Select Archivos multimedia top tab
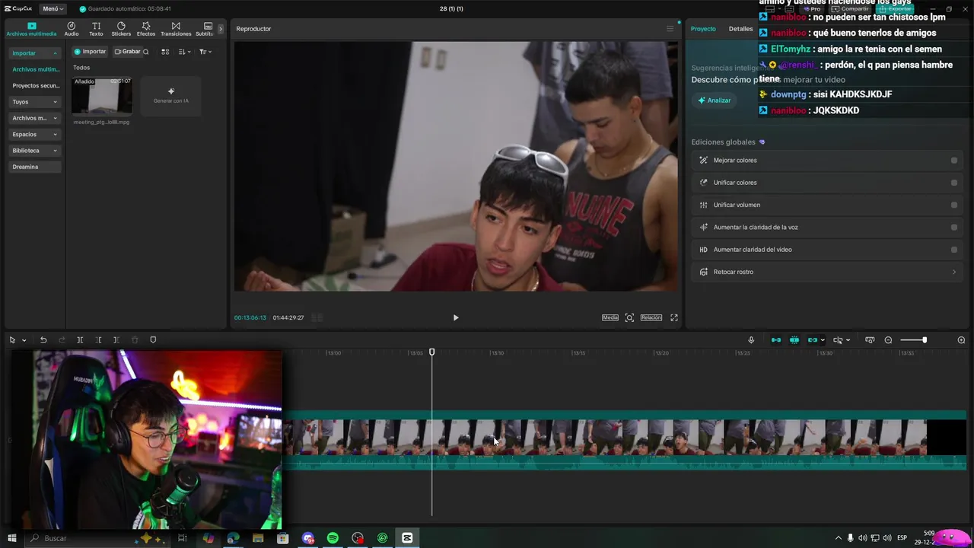 pyautogui.click(x=32, y=29)
